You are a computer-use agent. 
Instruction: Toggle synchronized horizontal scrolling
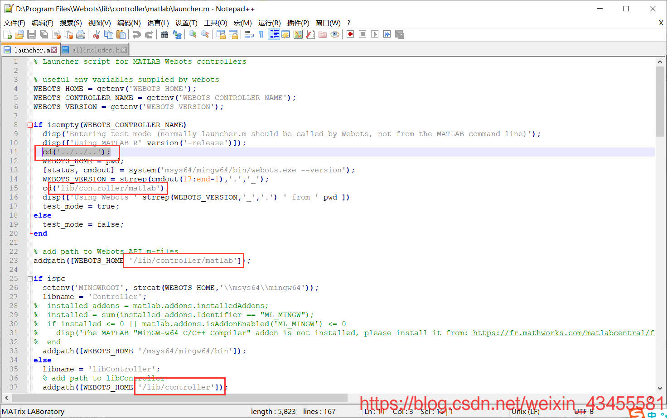[233, 34]
